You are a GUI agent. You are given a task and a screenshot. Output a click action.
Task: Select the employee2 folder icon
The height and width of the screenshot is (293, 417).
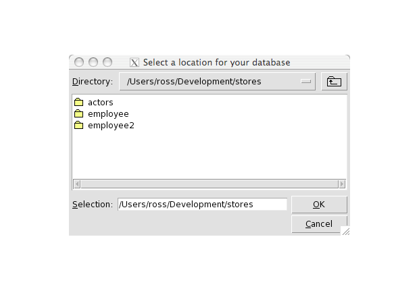pyautogui.click(x=78, y=126)
